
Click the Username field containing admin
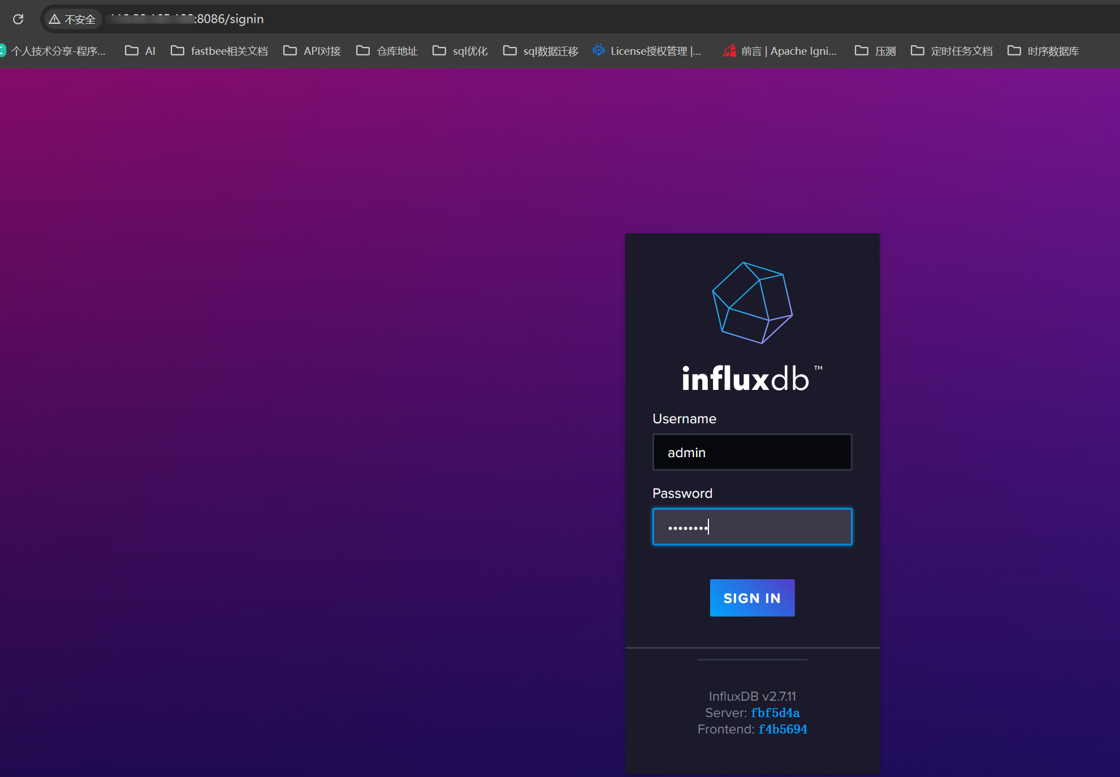[752, 452]
